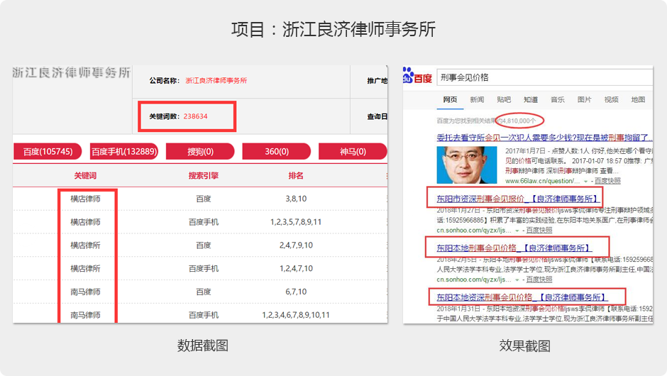Click the ranking value 1,2,4,7,10
This screenshot has height=376, width=667.
coord(296,268)
